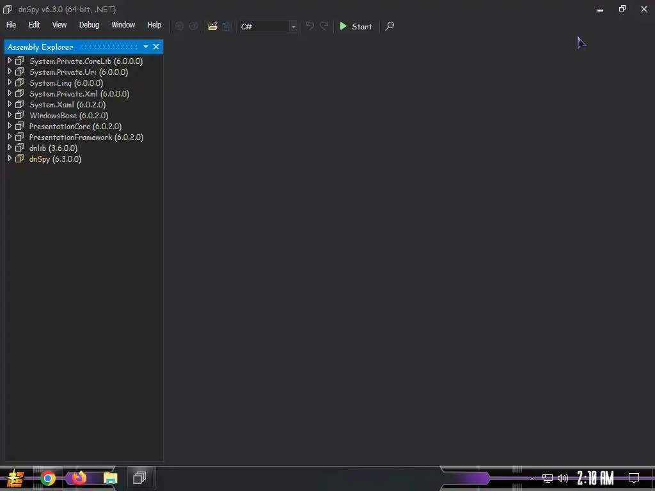Close the Assembly Explorer panel
This screenshot has width=655, height=491.
click(156, 47)
